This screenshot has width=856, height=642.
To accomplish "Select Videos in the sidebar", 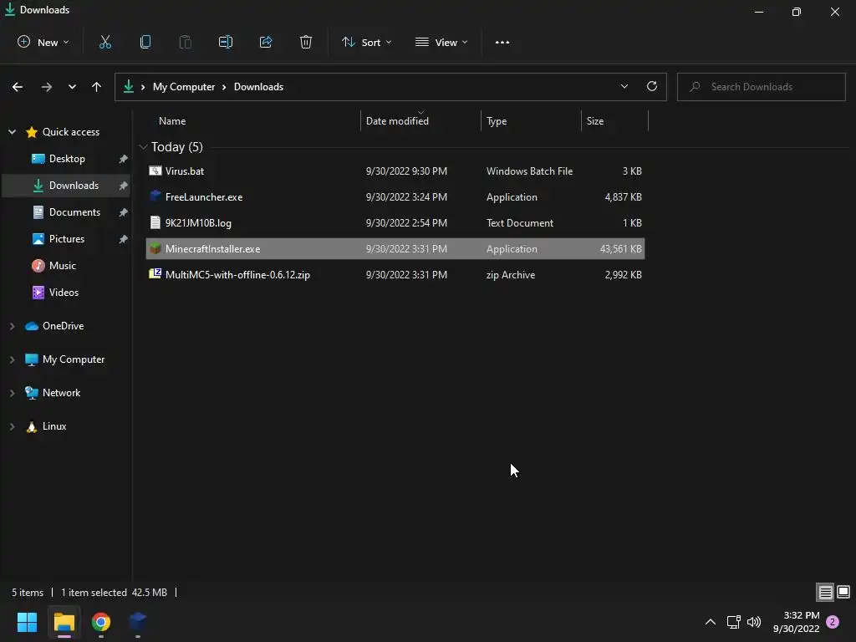I will [x=67, y=292].
